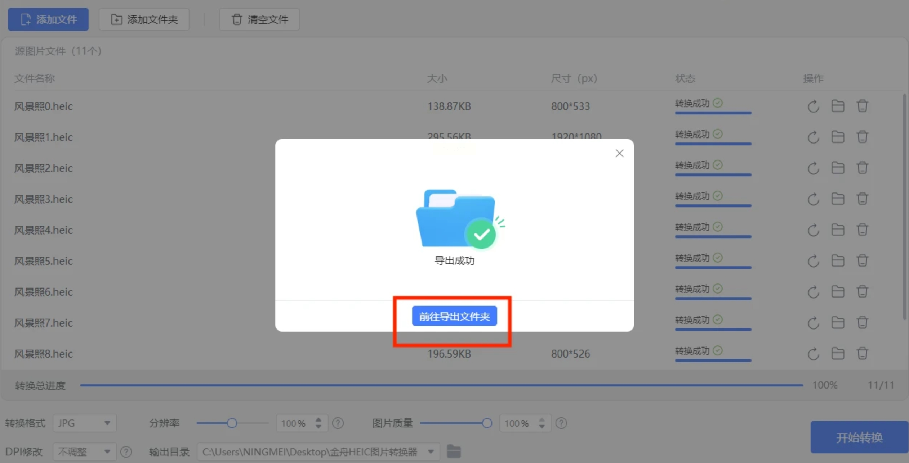
Task: Browse output directory folder icon
Action: (x=454, y=451)
